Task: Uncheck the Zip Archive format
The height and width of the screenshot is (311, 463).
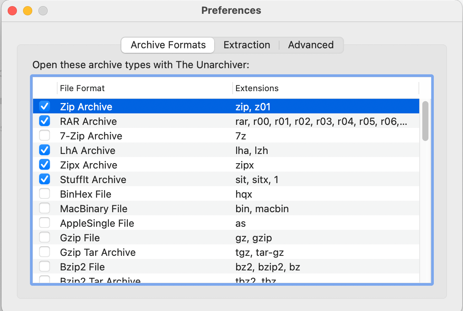Action: [45, 106]
